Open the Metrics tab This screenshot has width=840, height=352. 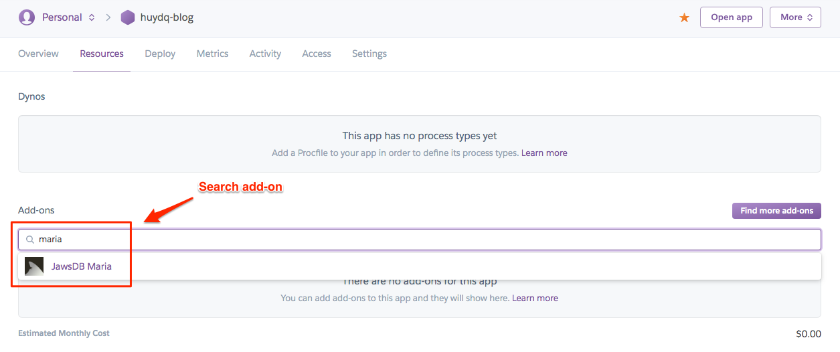click(212, 54)
